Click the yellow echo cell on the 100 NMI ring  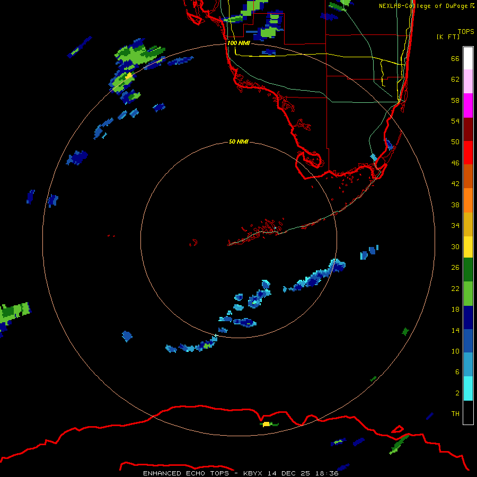129,76
